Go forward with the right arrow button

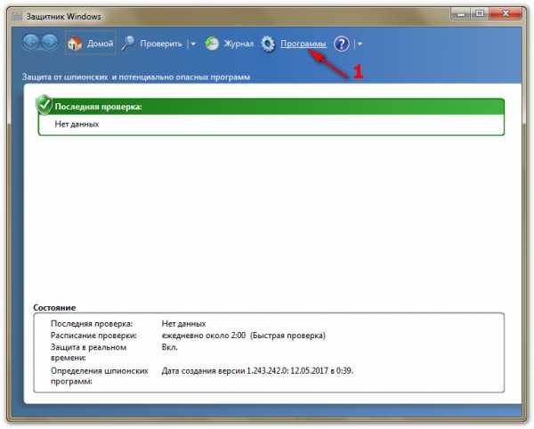[50, 43]
